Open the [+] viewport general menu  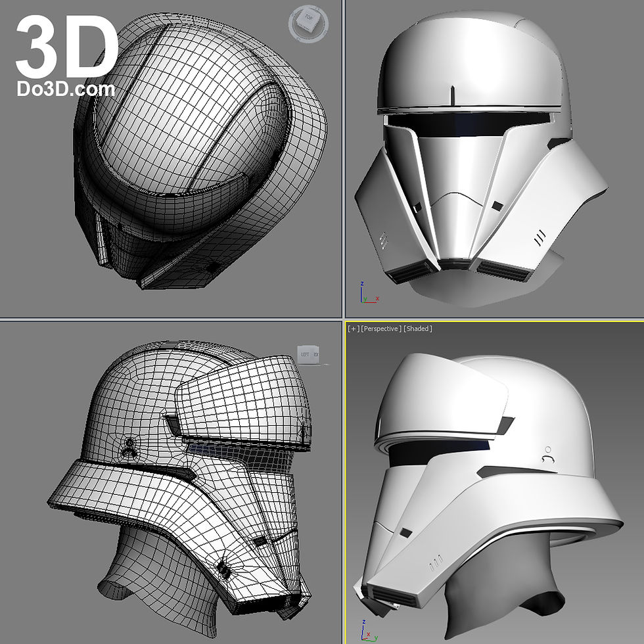pos(354,329)
